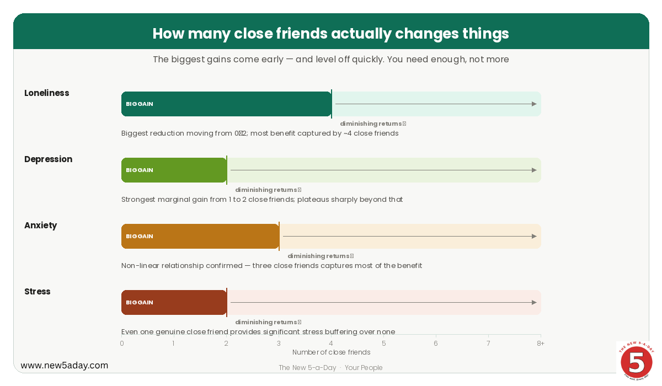662x386 pixels.
Task: Click the orange Anxiety BIG GAIN bar
Action: click(x=200, y=236)
